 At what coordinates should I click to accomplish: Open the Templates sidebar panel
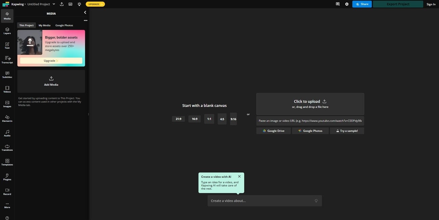coord(7,162)
